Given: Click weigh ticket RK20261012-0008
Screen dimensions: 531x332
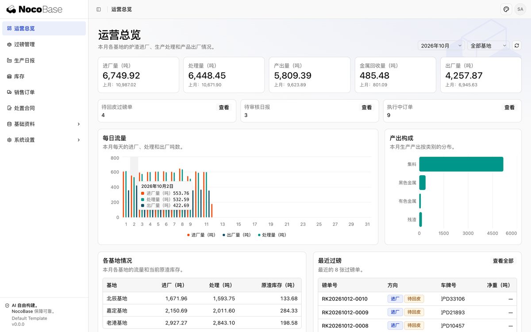Looking at the screenshot, I should tap(345, 326).
